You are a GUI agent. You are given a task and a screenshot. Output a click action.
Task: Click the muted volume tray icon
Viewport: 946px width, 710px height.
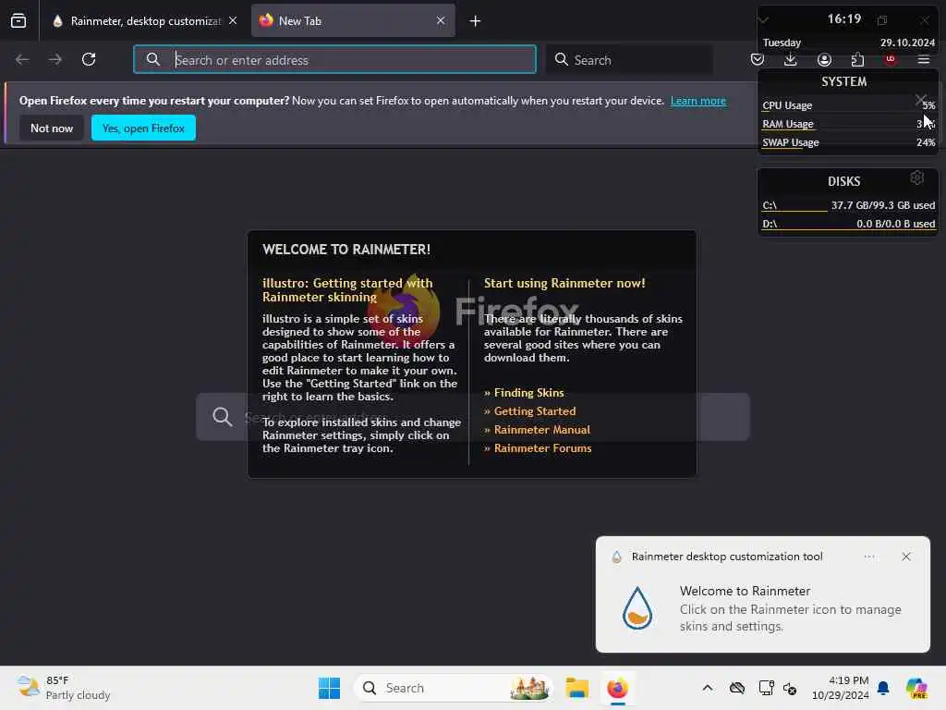click(x=791, y=688)
